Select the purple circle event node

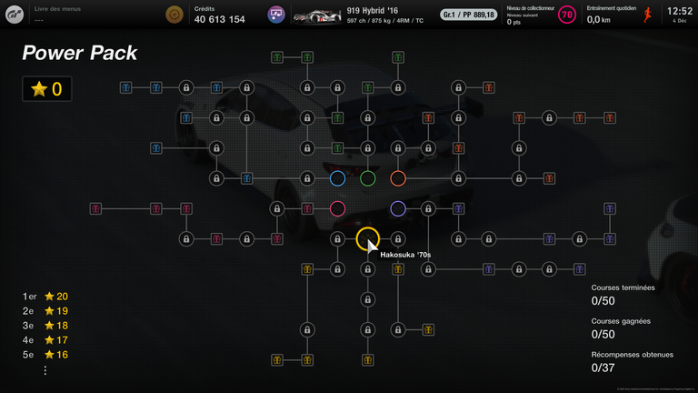click(x=397, y=209)
